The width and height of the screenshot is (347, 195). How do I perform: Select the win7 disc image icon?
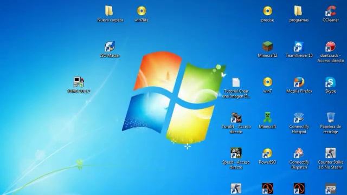pos(267,82)
